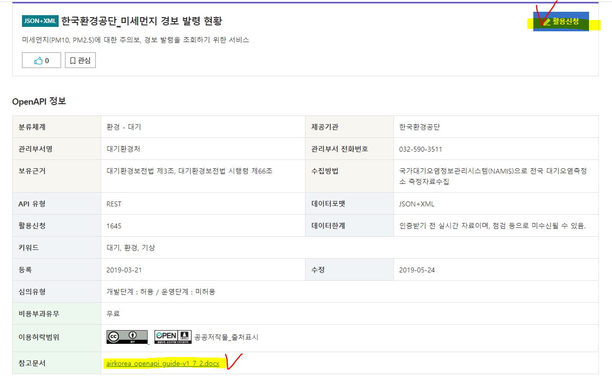Click the 공공저작물_출처표시 label
The height and width of the screenshot is (380, 612).
point(226,337)
